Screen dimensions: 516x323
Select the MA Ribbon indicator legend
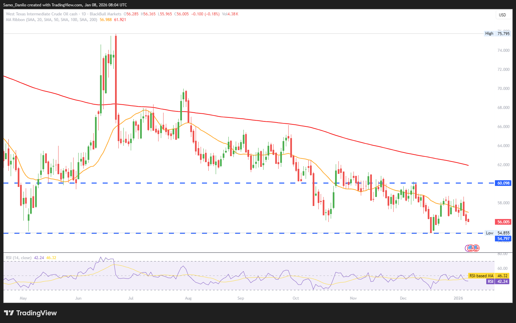tap(51, 20)
